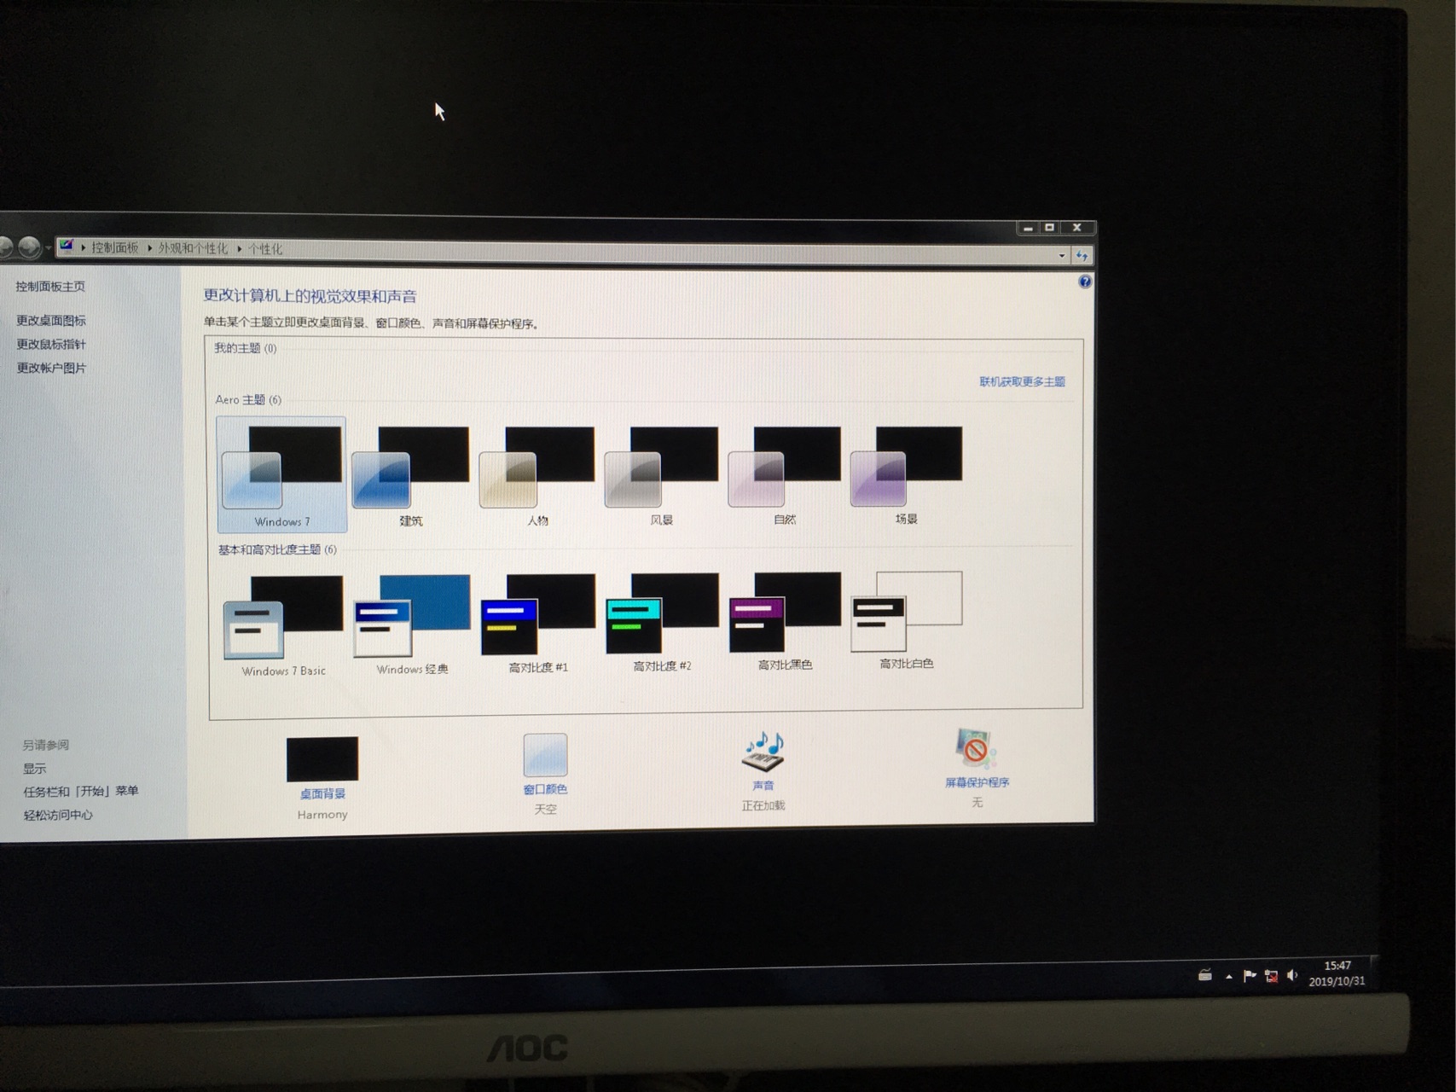Apply the 高对比度 #1 theme
Viewport: 1456px width, 1092px height.
[x=537, y=623]
